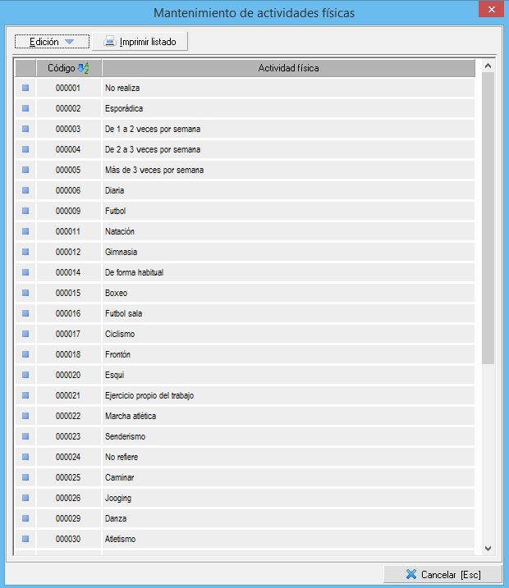The height and width of the screenshot is (588, 509).
Task: Open the Edición dropdown menu
Action: coord(52,41)
